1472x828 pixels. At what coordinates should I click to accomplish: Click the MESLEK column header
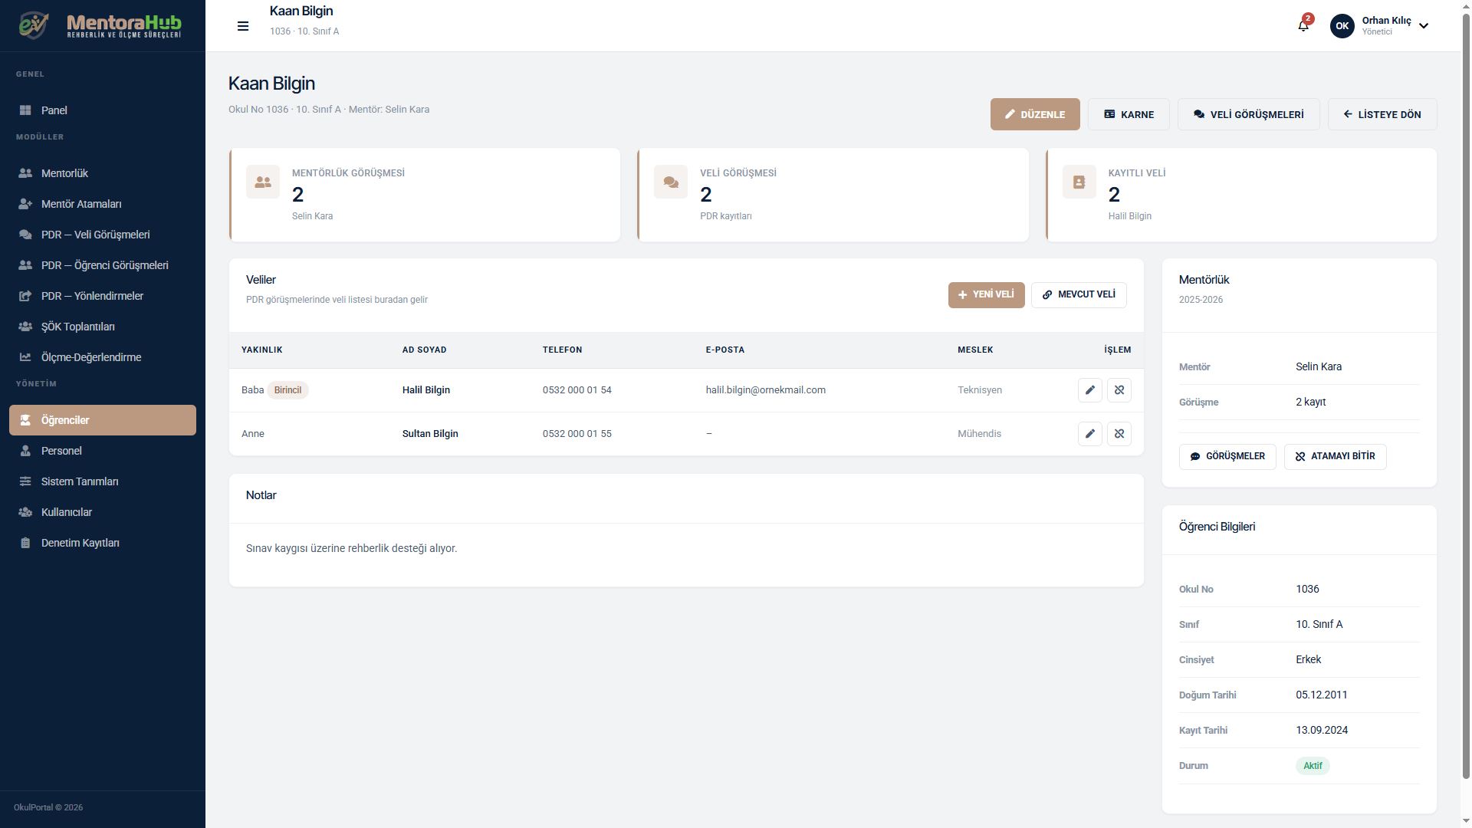tap(975, 350)
